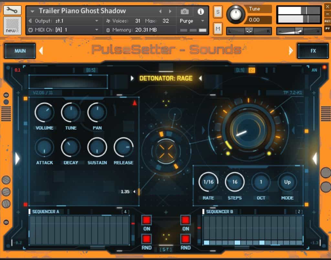
Task: Click the MIDI channel icon
Action: [x=31, y=30]
